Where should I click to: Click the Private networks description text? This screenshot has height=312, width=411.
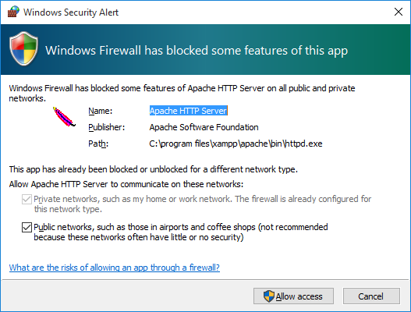click(202, 204)
